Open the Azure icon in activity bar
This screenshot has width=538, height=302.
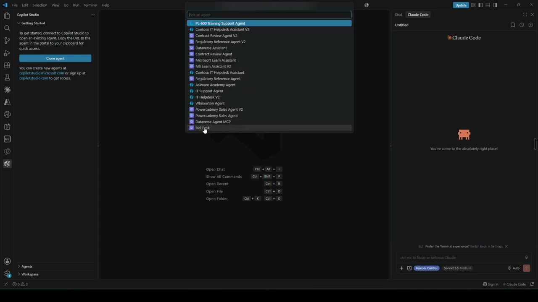(7, 102)
